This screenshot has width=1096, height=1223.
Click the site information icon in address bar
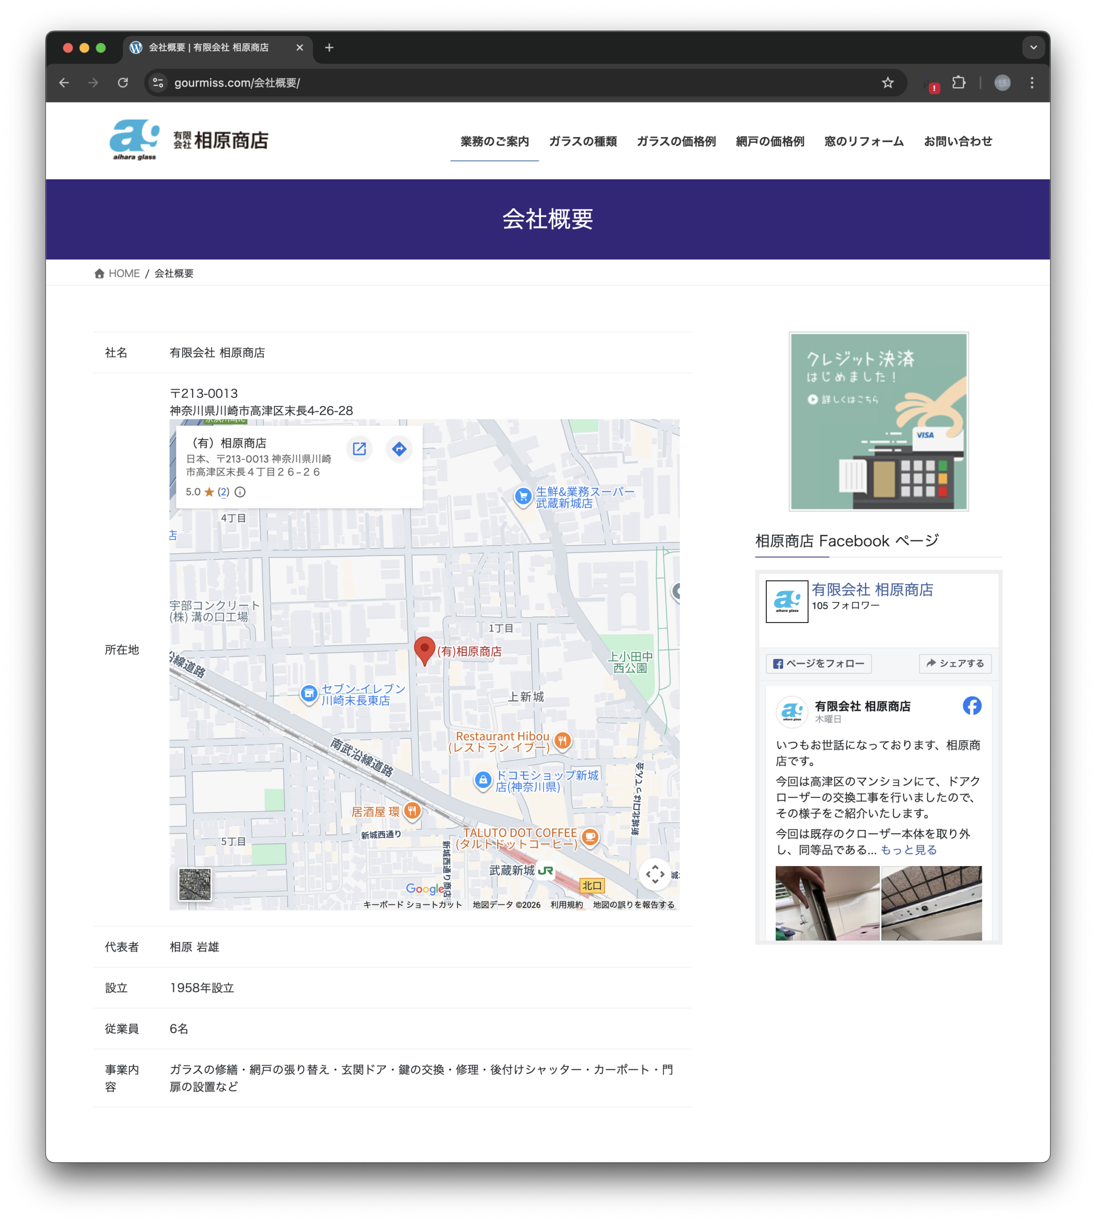click(x=158, y=83)
